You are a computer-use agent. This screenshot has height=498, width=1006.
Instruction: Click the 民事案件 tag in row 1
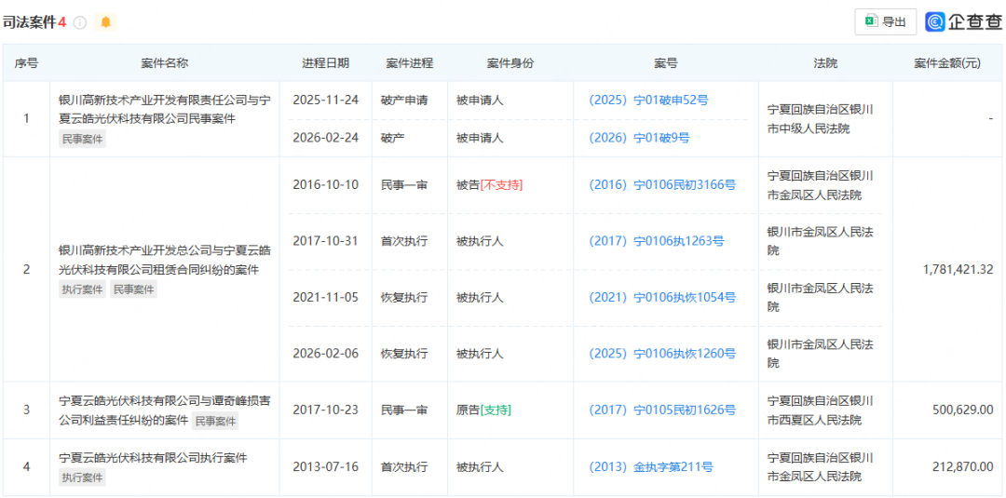(83, 139)
